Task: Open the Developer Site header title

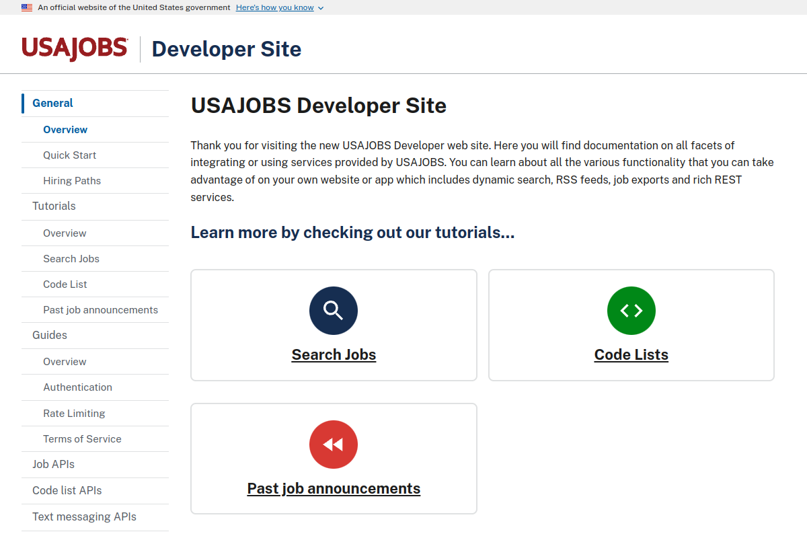Action: click(227, 49)
